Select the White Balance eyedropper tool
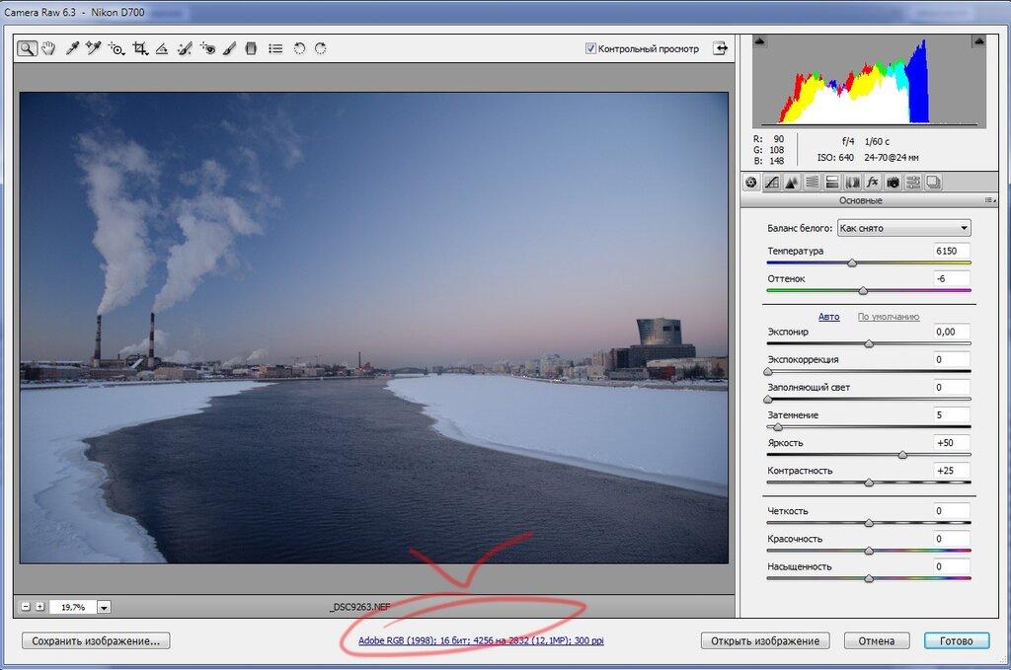1011x670 pixels. [x=72, y=48]
